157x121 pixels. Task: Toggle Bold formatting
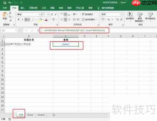click(19, 19)
